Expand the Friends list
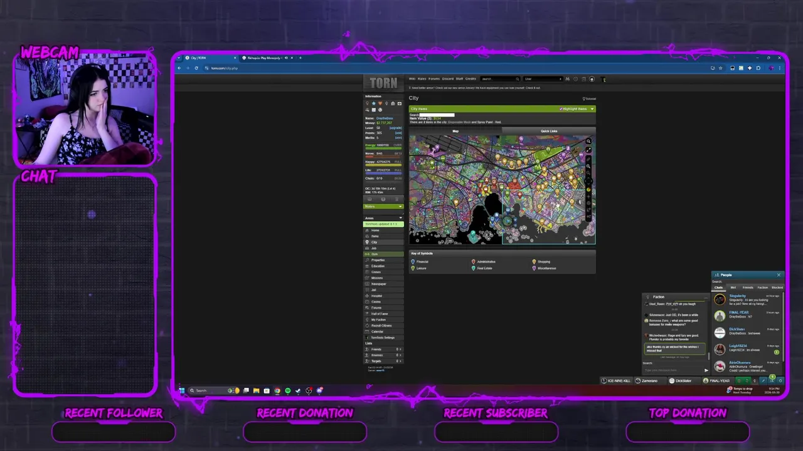Screen dimensions: 803x451 (x=383, y=350)
